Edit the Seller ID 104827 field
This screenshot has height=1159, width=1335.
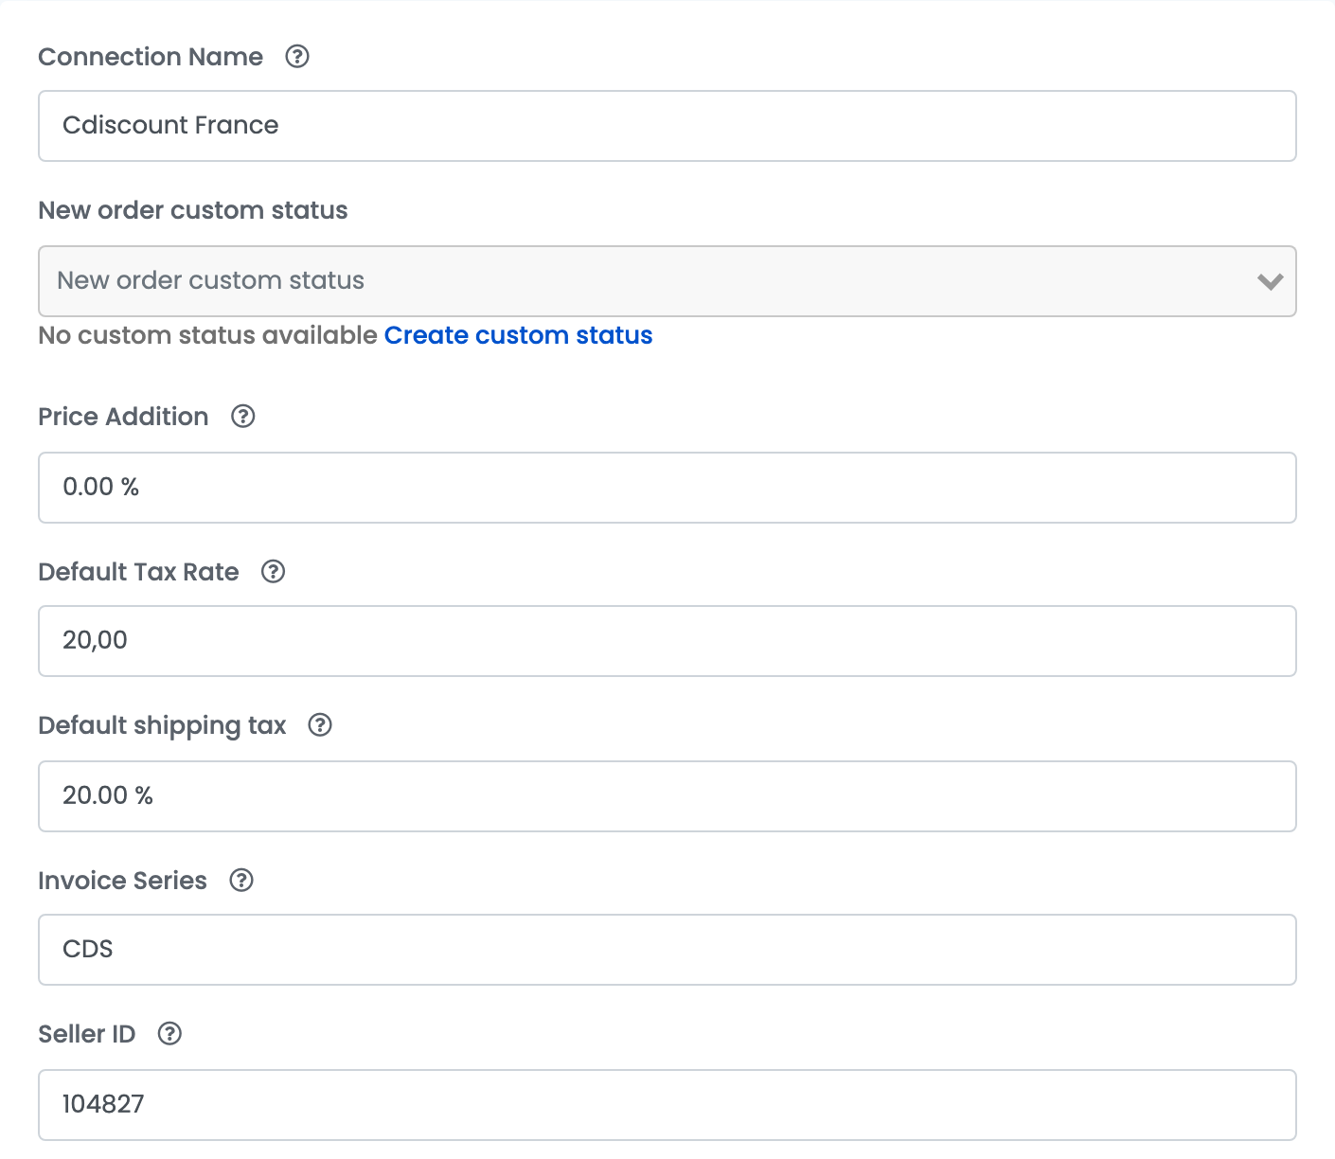667,1105
